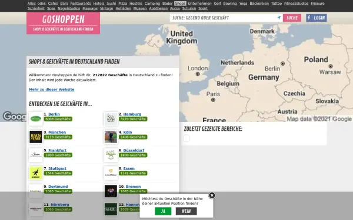Image resolution: width=353 pixels, height=220 pixels.
Task: Open the Hamburg city link
Action: click(132, 114)
